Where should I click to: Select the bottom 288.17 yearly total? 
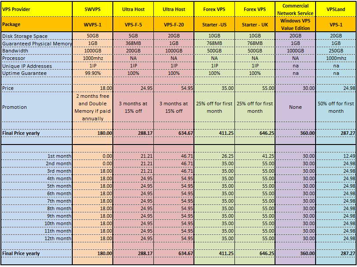pos(133,253)
